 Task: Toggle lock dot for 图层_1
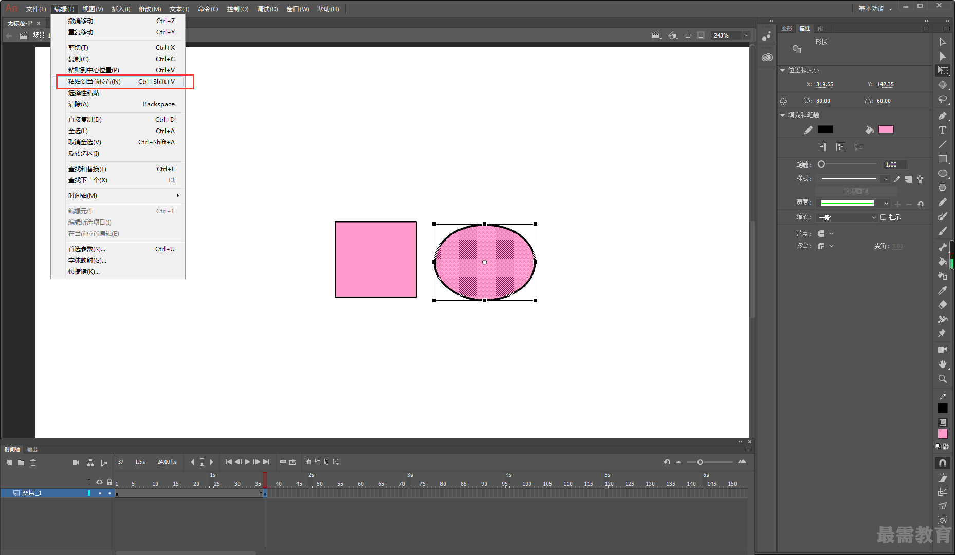pyautogui.click(x=109, y=493)
